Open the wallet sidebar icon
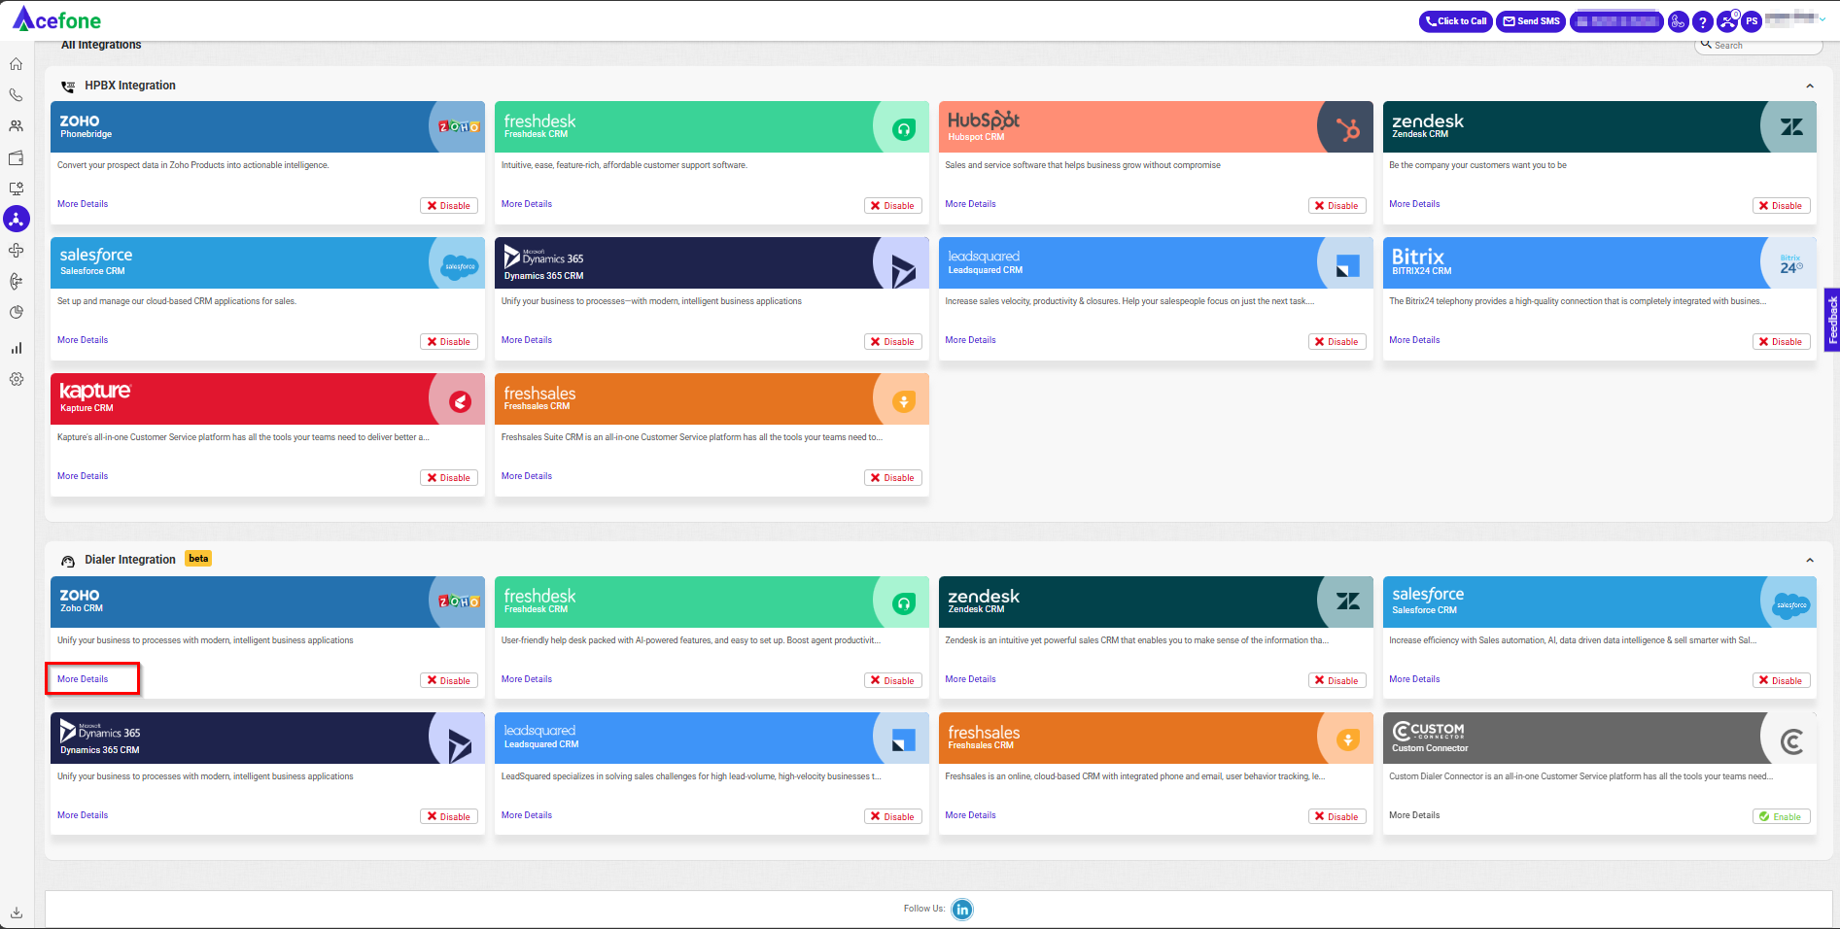The image size is (1840, 929). 17,157
